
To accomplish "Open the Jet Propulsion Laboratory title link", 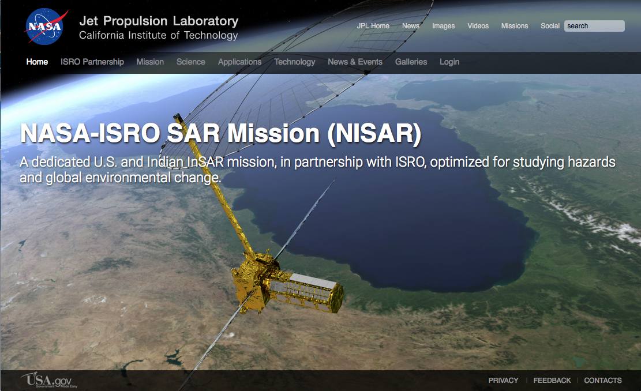I will pos(159,21).
